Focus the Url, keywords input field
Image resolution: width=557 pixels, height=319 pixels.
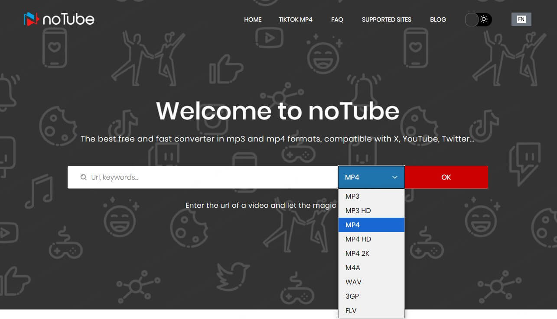[203, 177]
